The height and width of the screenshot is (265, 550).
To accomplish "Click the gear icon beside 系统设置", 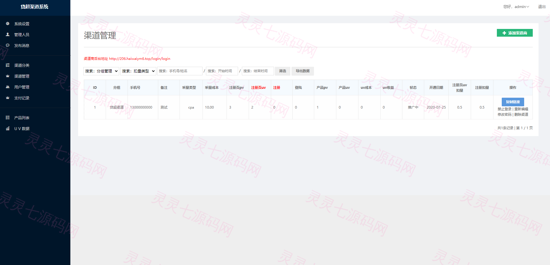I will tap(8, 24).
